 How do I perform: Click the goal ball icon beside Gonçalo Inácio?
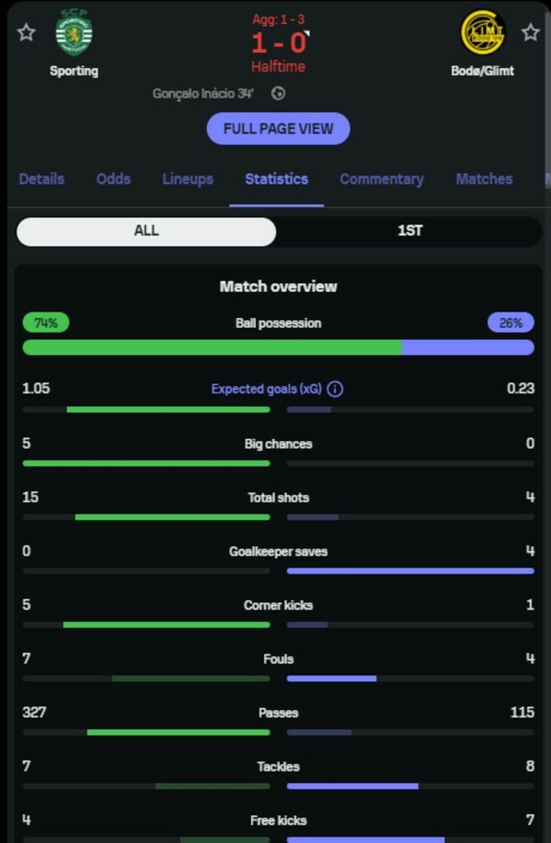click(278, 94)
